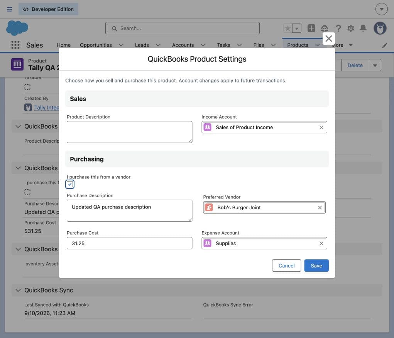The image size is (394, 338).
Task: Go to the Accounts tab
Action: pyautogui.click(x=183, y=45)
